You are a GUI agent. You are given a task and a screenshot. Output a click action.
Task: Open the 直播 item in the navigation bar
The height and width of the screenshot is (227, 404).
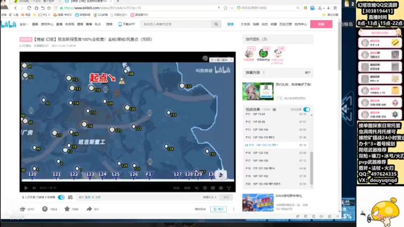pyautogui.click(x=59, y=24)
